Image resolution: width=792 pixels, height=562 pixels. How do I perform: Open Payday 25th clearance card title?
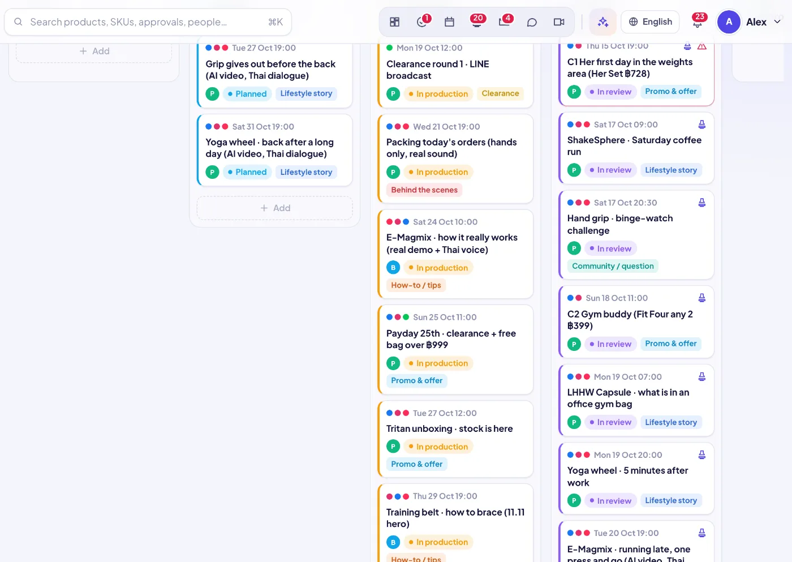(x=451, y=339)
